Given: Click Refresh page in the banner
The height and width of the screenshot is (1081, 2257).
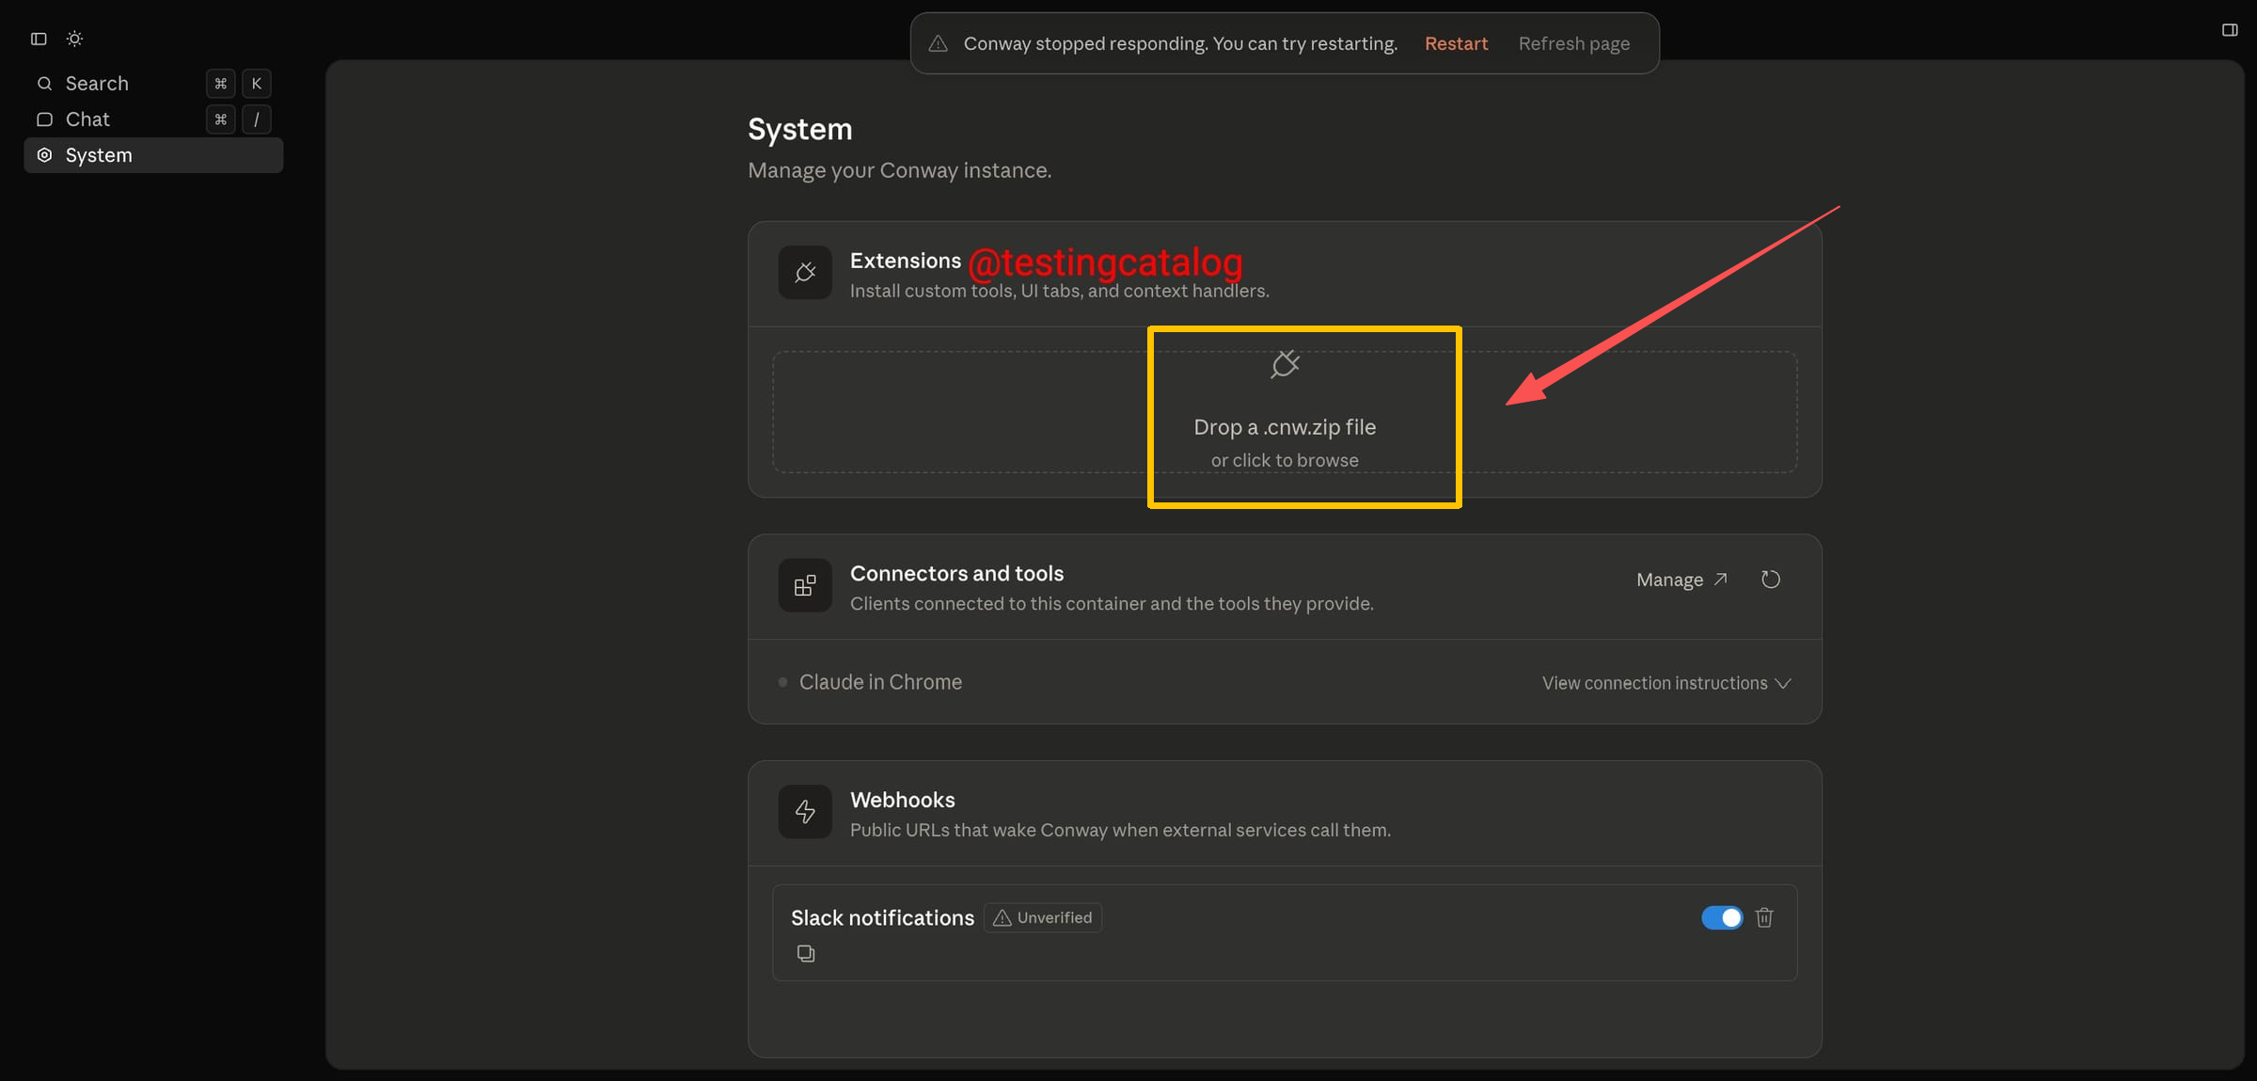Looking at the screenshot, I should 1573,43.
